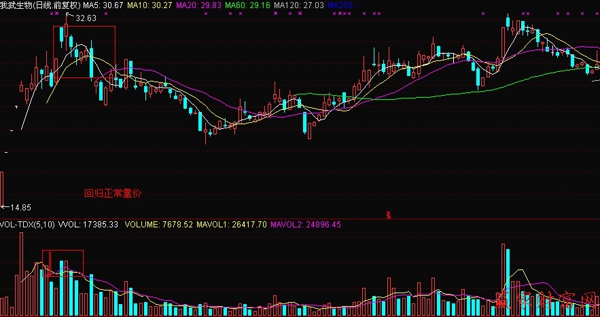Click the red watermark logo in bottom-right corner
Image resolution: width=600 pixels, height=317 pixels.
(x=547, y=303)
